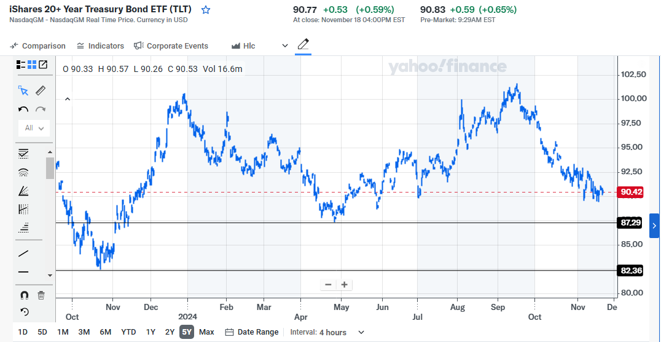Select the pointer selection tool
Image resolution: width=661 pixels, height=342 pixels.
pos(23,90)
